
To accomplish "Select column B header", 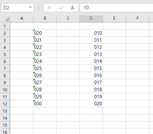I will 45,18.
